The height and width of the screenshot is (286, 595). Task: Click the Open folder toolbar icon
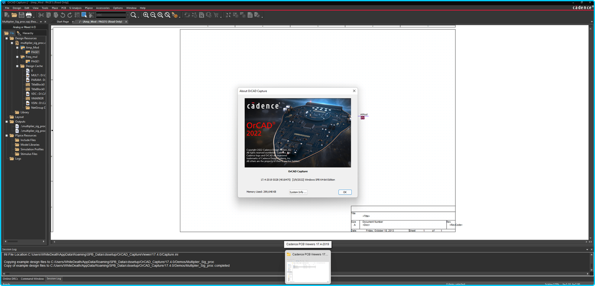point(14,15)
